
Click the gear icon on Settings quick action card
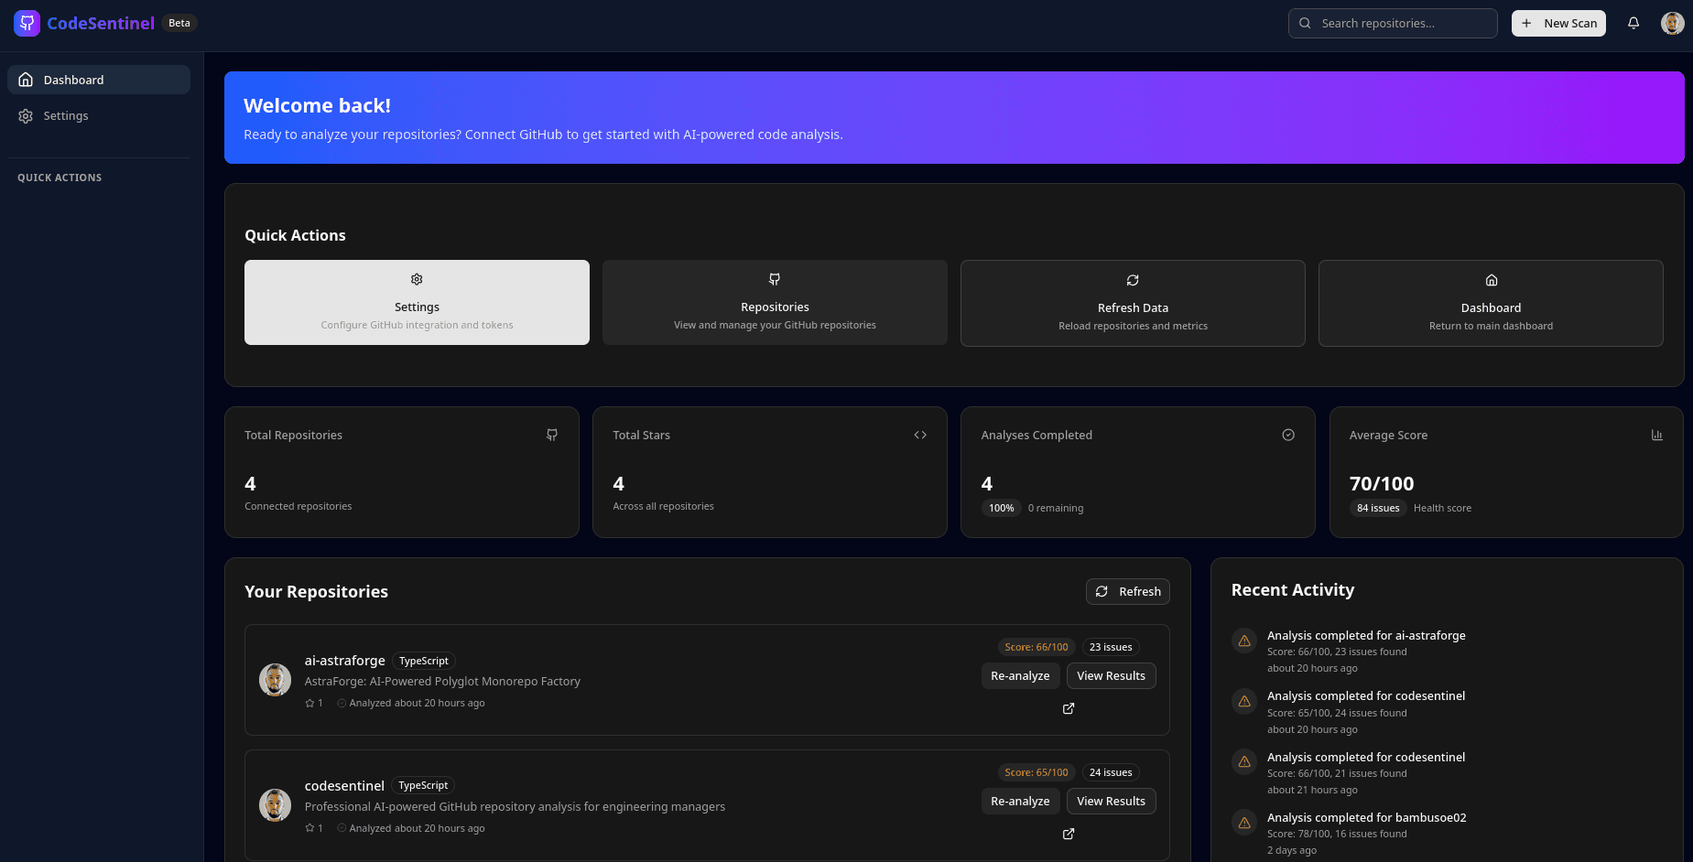417,279
